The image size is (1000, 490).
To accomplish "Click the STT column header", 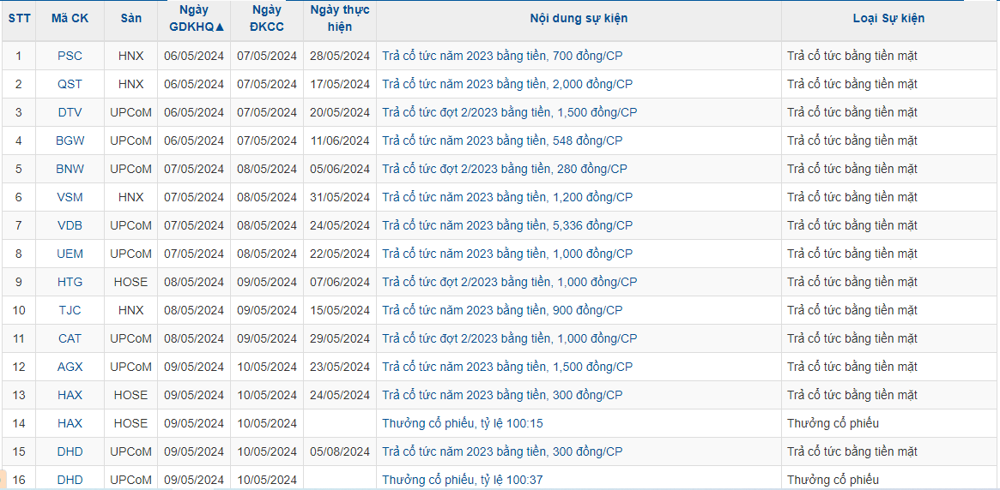I will click(x=18, y=19).
